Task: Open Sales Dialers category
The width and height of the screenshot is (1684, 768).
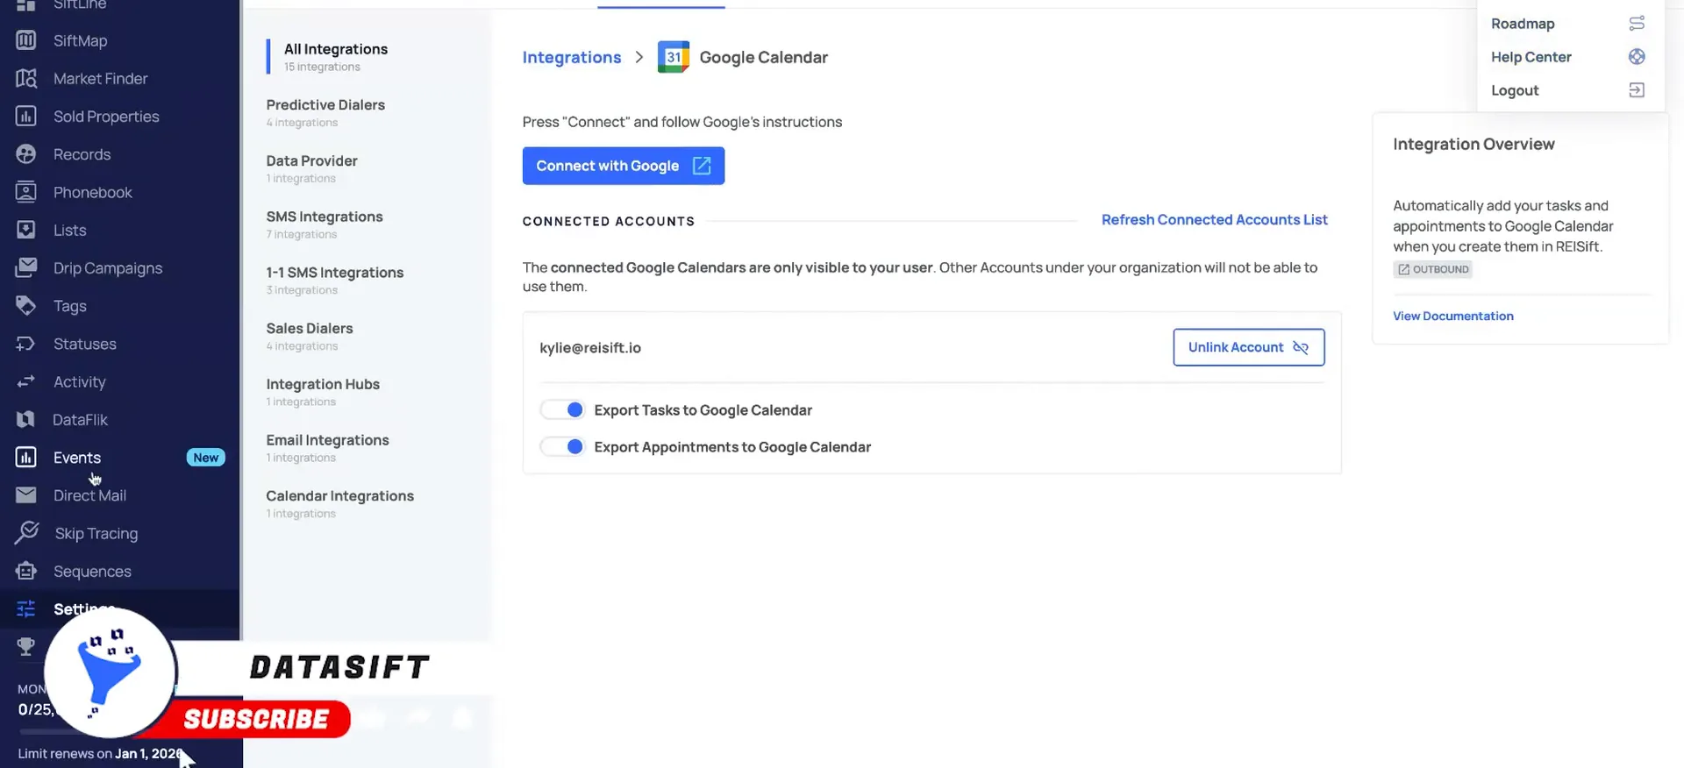Action: 310,337
